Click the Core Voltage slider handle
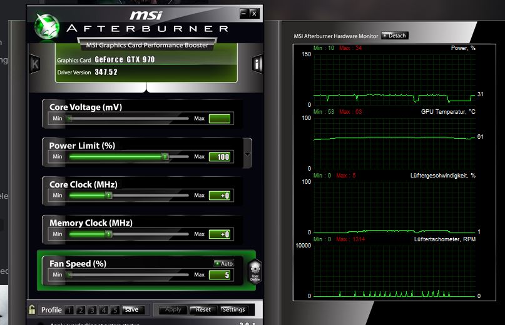 [x=69, y=119]
